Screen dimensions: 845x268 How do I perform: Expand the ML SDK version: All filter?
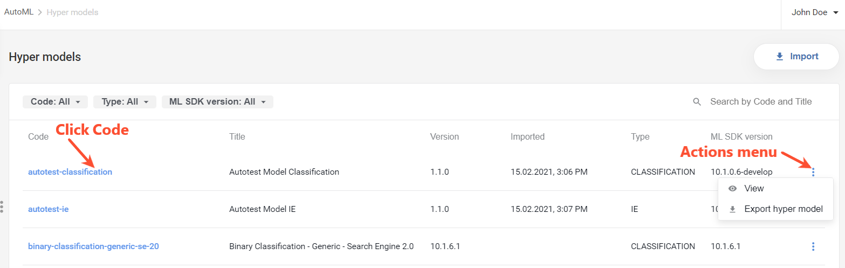(217, 101)
